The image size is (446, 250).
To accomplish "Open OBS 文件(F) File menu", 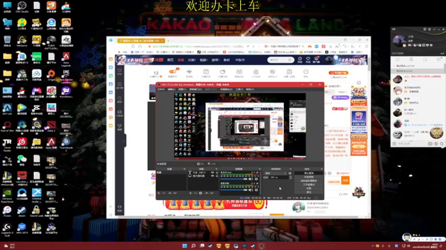I will coord(161,89).
